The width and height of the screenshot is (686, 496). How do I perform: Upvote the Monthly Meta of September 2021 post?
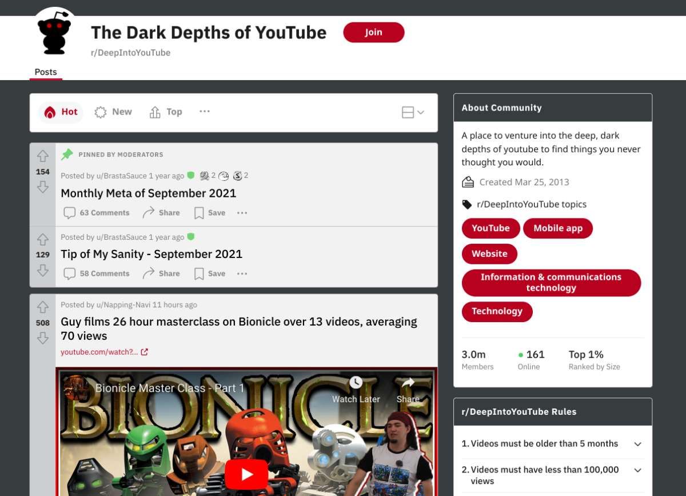[43, 156]
